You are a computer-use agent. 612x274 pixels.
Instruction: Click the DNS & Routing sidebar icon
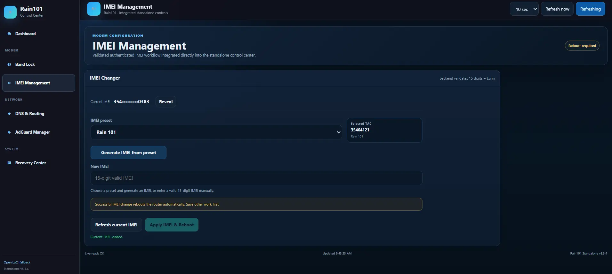click(9, 114)
